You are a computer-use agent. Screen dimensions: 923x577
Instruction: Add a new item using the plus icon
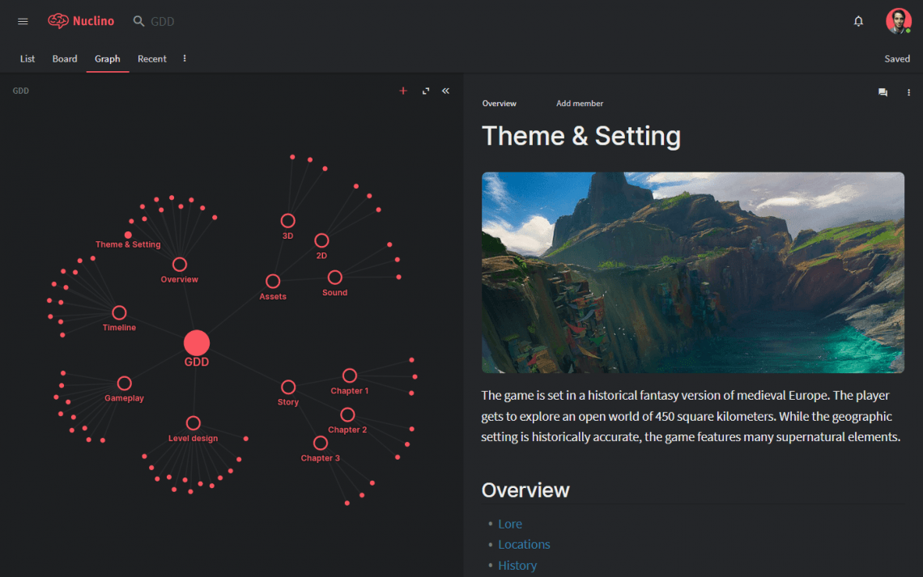coord(402,91)
